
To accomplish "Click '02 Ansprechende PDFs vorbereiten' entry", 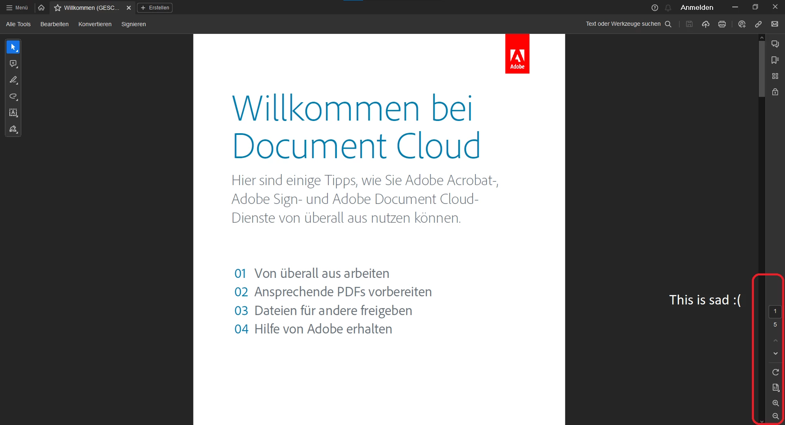I will 333,292.
